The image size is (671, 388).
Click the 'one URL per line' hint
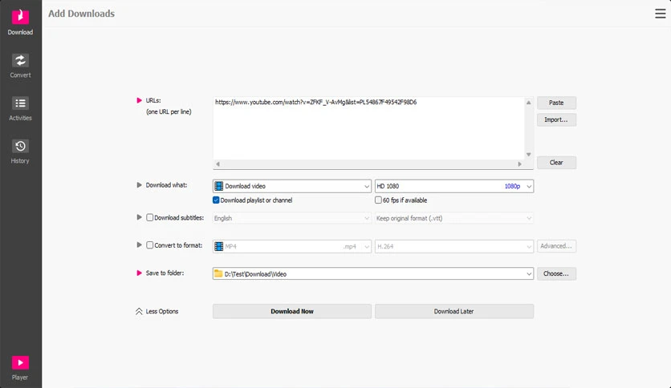(169, 111)
